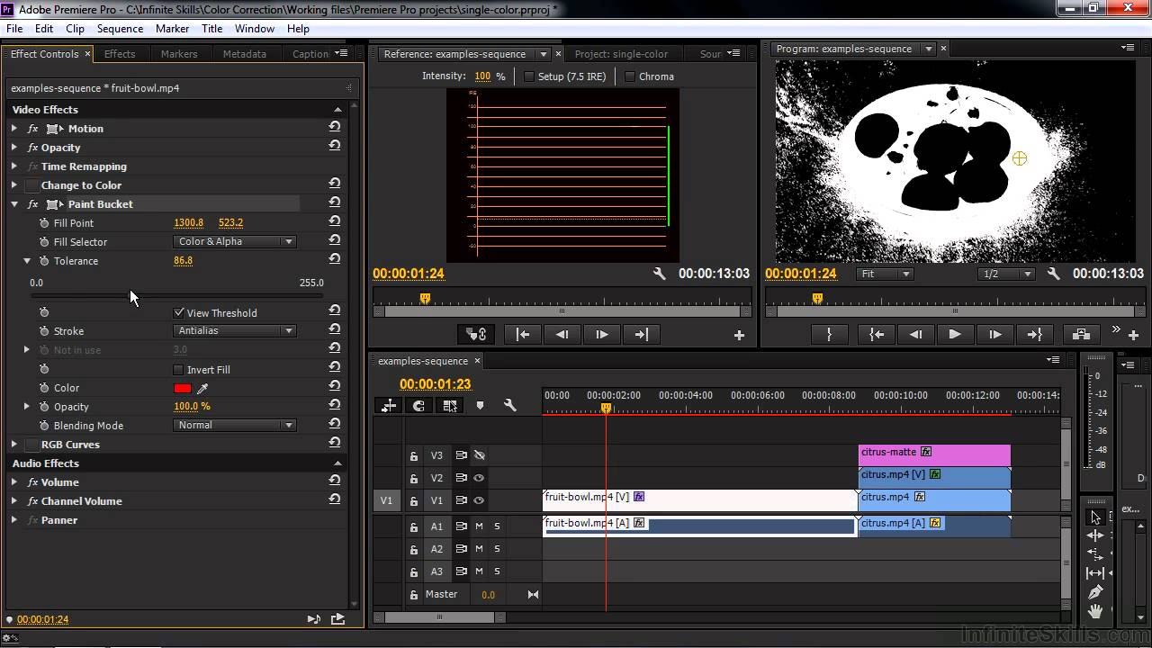The height and width of the screenshot is (648, 1152).
Task: Step back one frame in Reference monitor
Action: click(562, 334)
